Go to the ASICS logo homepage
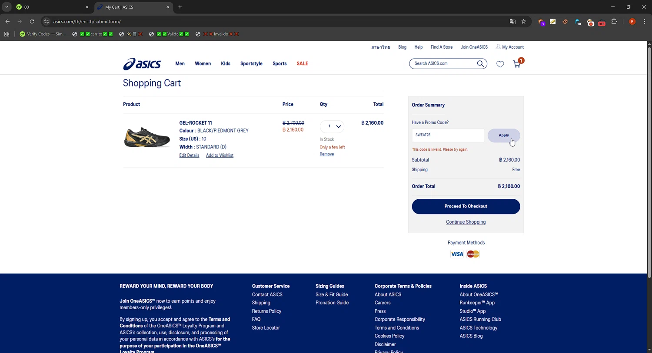This screenshot has width=652, height=353. [142, 64]
